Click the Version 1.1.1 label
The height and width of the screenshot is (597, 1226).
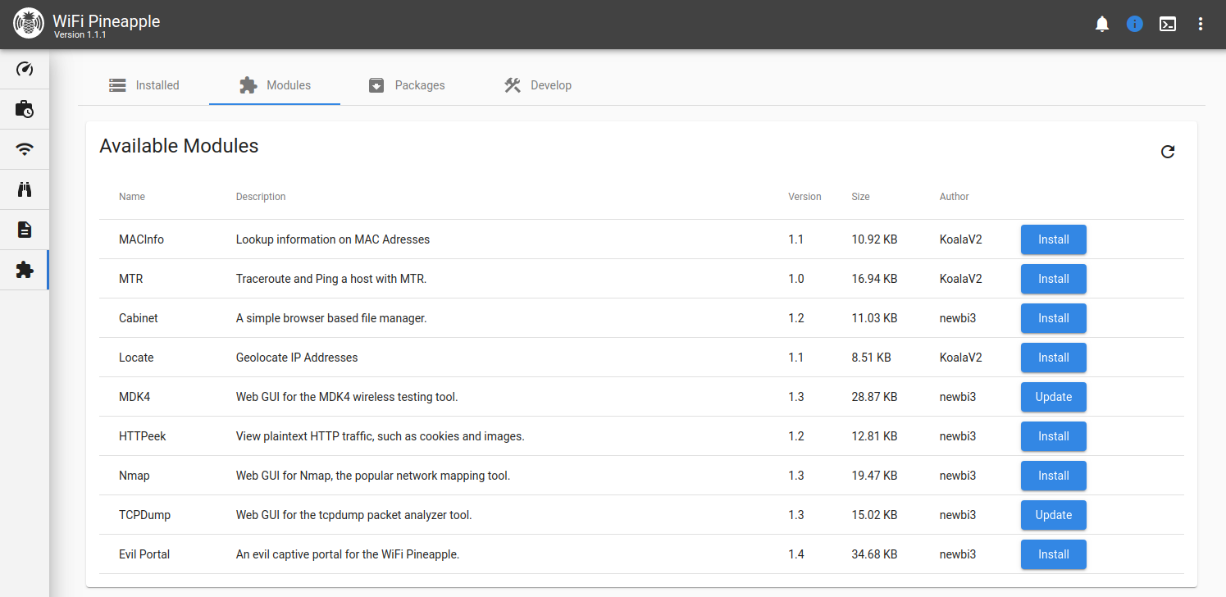[x=80, y=35]
